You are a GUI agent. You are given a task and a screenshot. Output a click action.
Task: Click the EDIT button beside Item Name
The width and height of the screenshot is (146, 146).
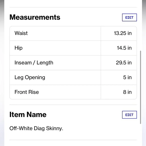click(x=129, y=115)
